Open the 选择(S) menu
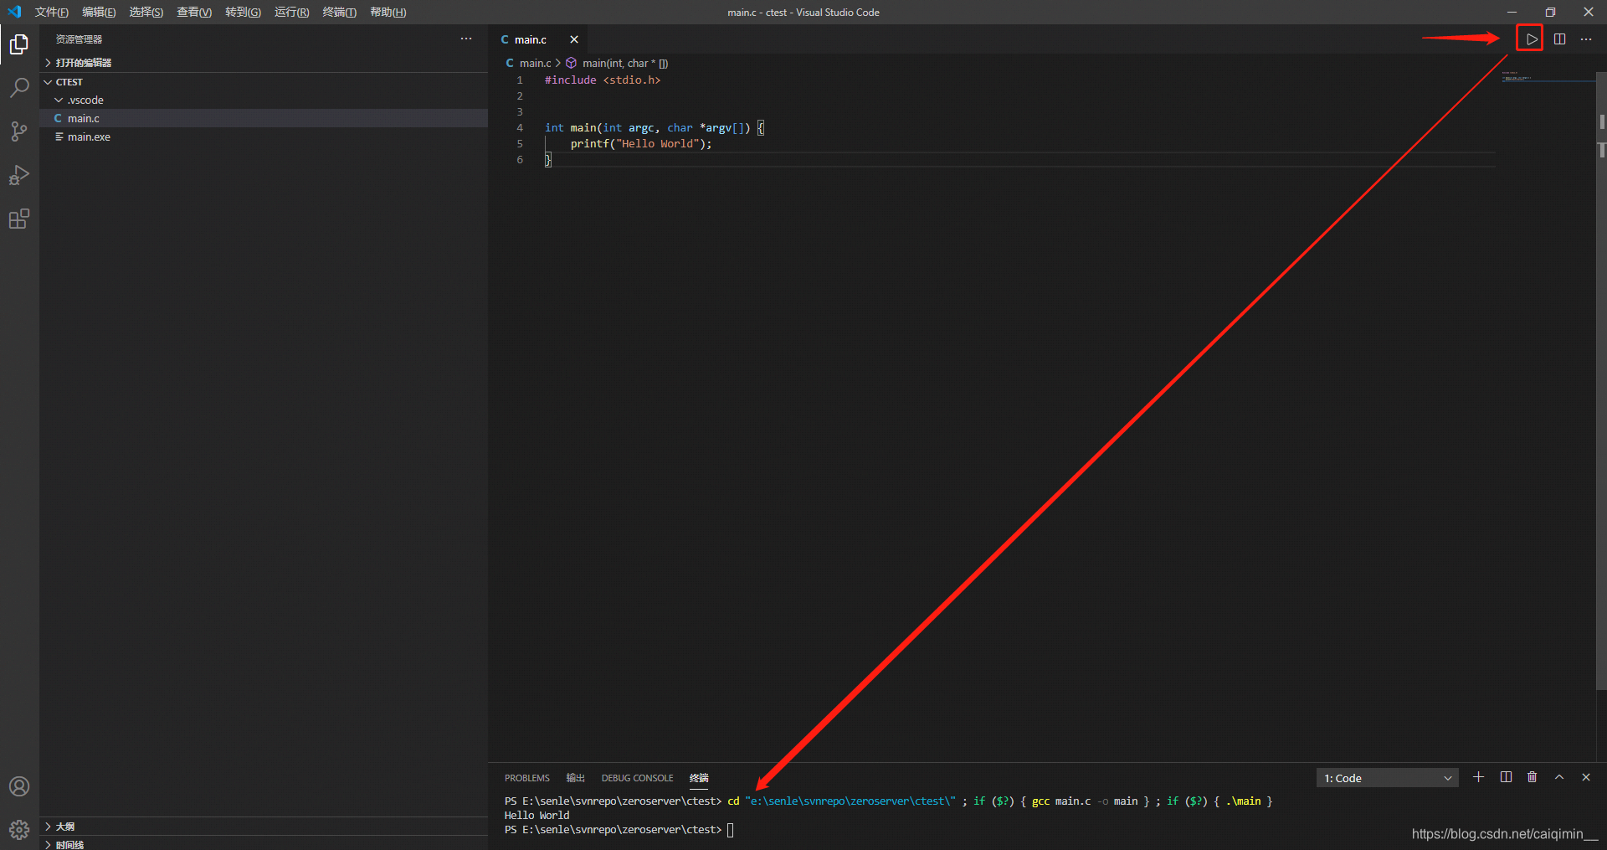The image size is (1607, 850). 146,12
